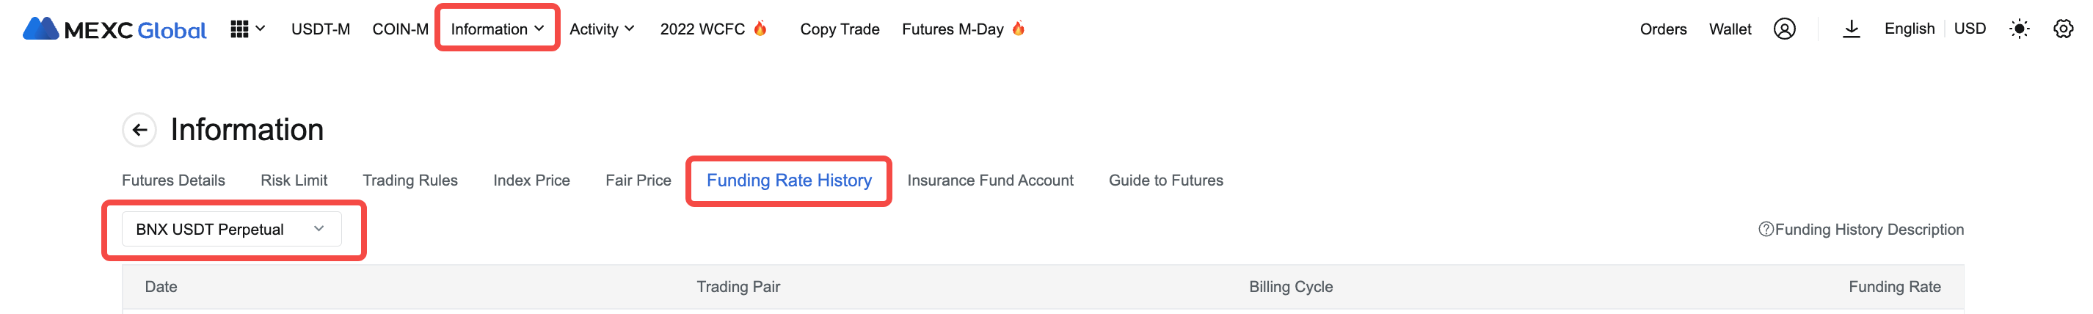This screenshot has width=2093, height=314.
Task: Click the MEXC Global logo
Action: click(114, 29)
